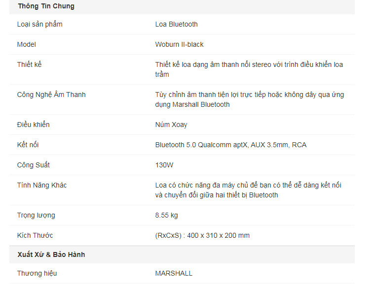Click the stereo design description text
The width and height of the screenshot is (376, 286).
(x=249, y=69)
